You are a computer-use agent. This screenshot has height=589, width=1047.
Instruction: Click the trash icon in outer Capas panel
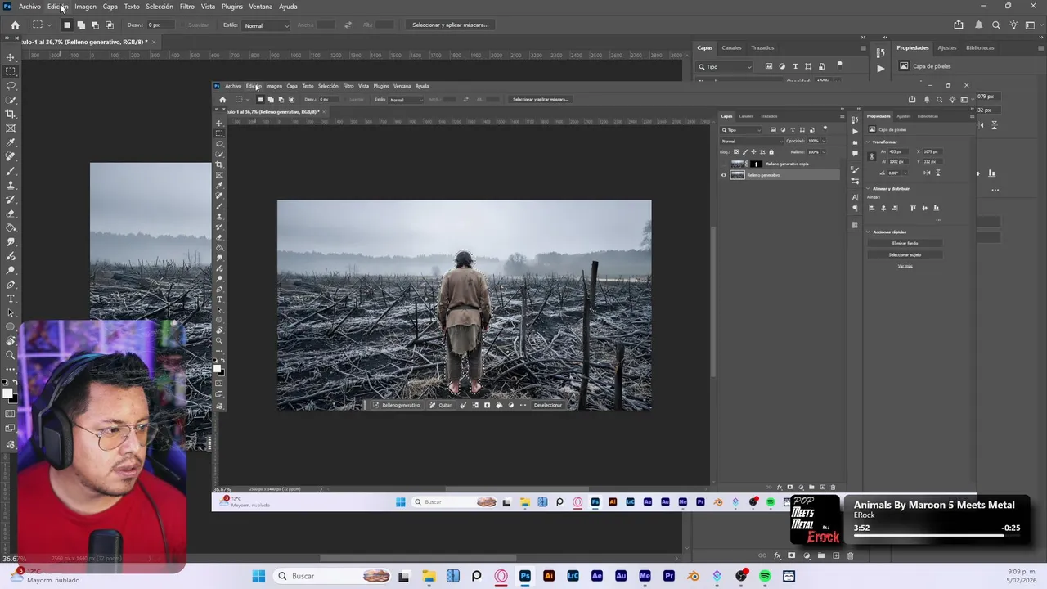pyautogui.click(x=850, y=556)
